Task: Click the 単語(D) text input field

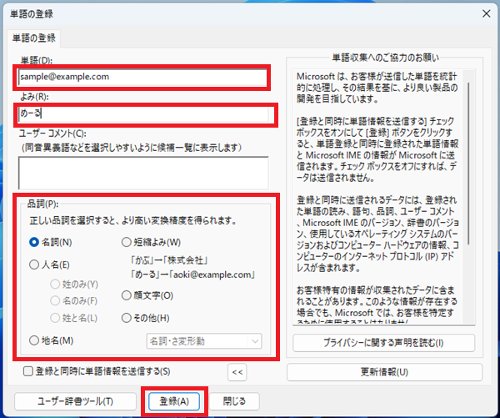Action: point(142,77)
